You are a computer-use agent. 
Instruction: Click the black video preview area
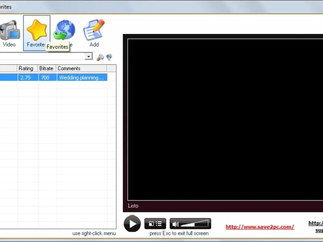pyautogui.click(x=225, y=119)
